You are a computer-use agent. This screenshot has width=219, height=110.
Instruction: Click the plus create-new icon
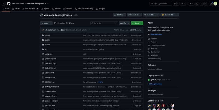pyautogui.click(x=191, y=4)
